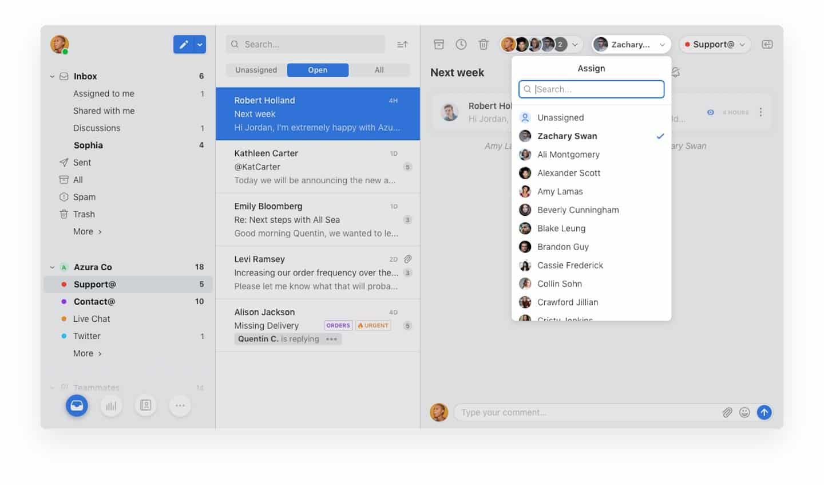Viewport: 824px width, 485px height.
Task: Open the Zachary assignee dropdown
Action: click(631, 44)
